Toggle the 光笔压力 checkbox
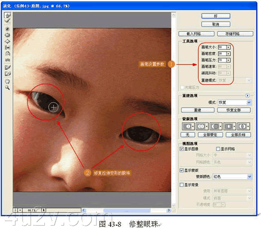This screenshot has height=228, width=261. pos(182,88)
